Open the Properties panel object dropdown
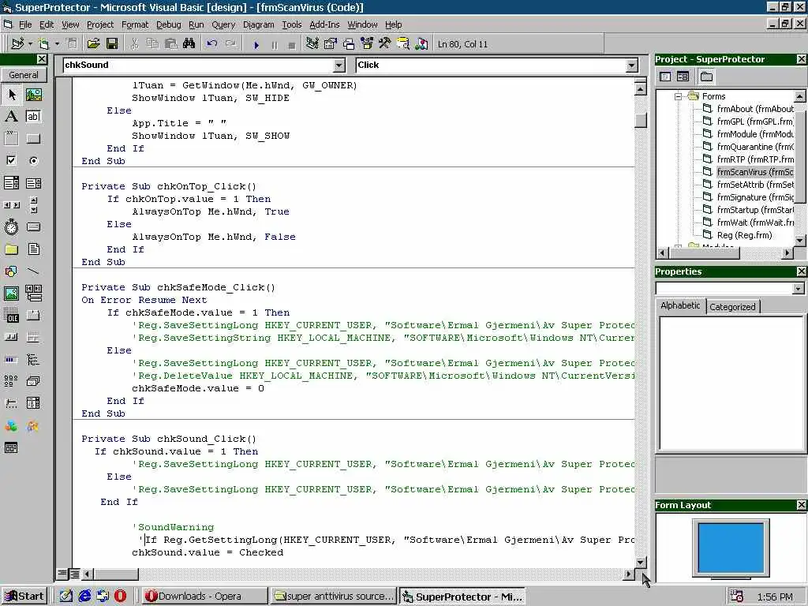This screenshot has height=606, width=808. pyautogui.click(x=798, y=288)
